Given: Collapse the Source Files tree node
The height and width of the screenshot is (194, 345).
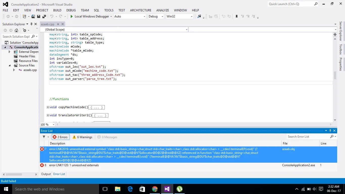Looking at the screenshot, I should click(10, 65).
